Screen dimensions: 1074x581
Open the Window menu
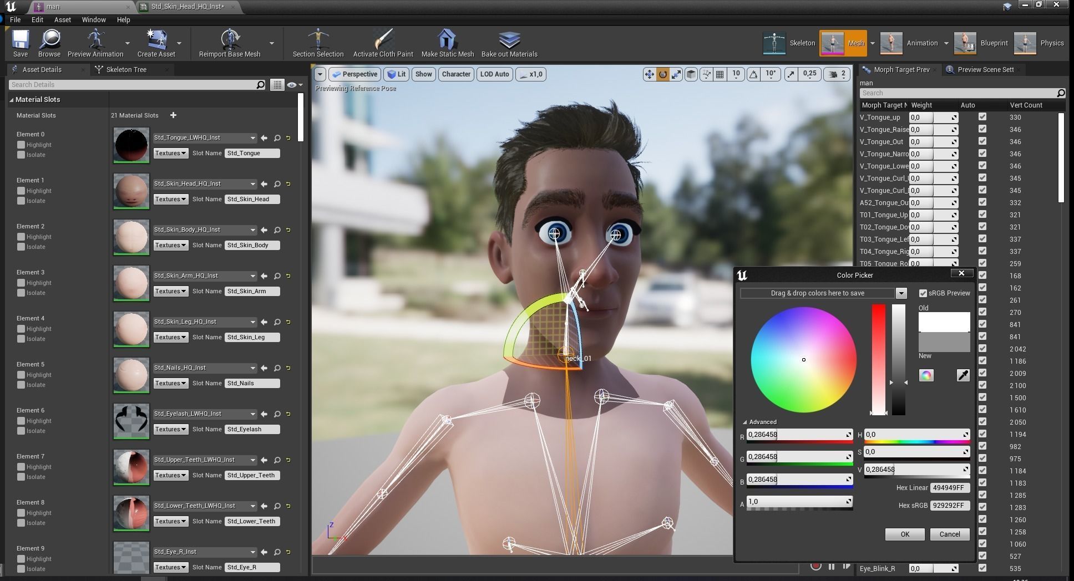pos(94,19)
